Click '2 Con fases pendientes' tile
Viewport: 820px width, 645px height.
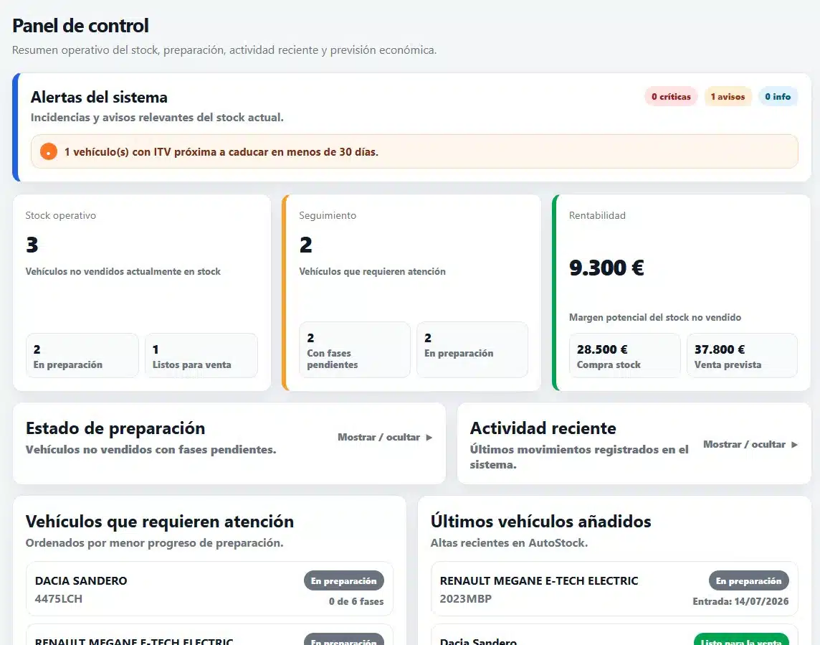pyautogui.click(x=355, y=349)
